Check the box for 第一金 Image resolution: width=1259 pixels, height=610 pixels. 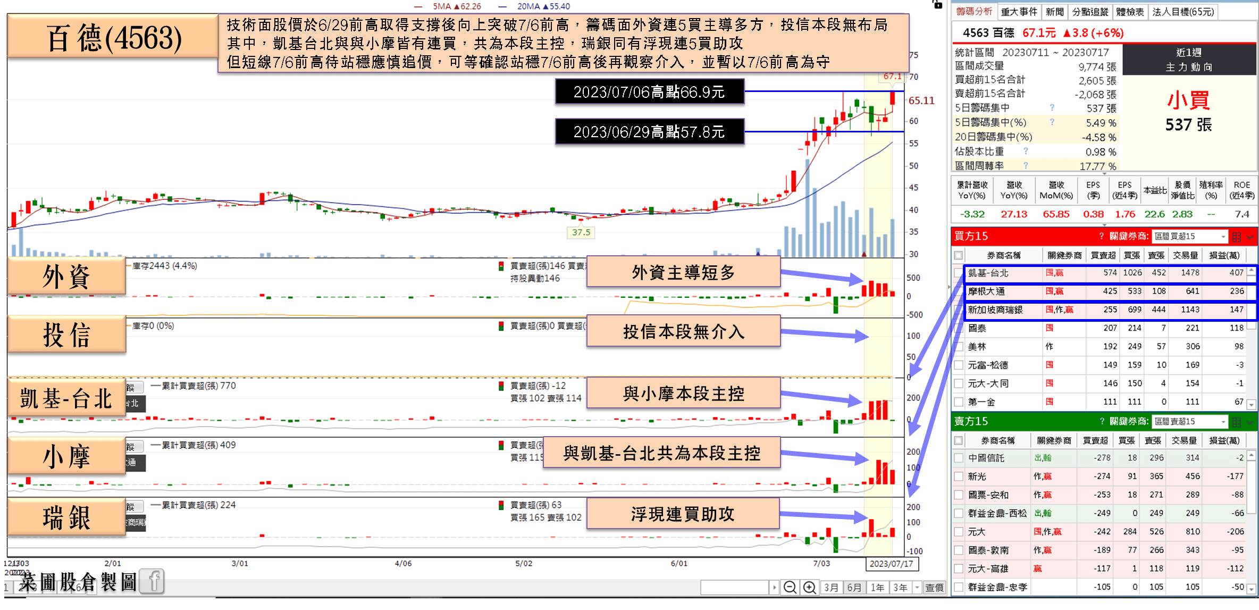959,402
